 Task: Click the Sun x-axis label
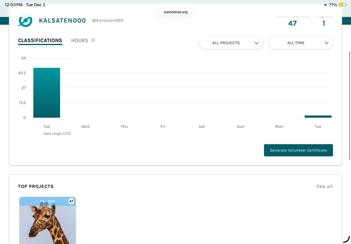coord(240,127)
